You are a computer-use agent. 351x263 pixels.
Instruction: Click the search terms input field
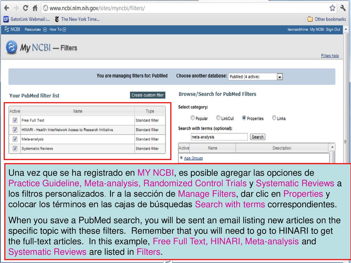coord(219,137)
